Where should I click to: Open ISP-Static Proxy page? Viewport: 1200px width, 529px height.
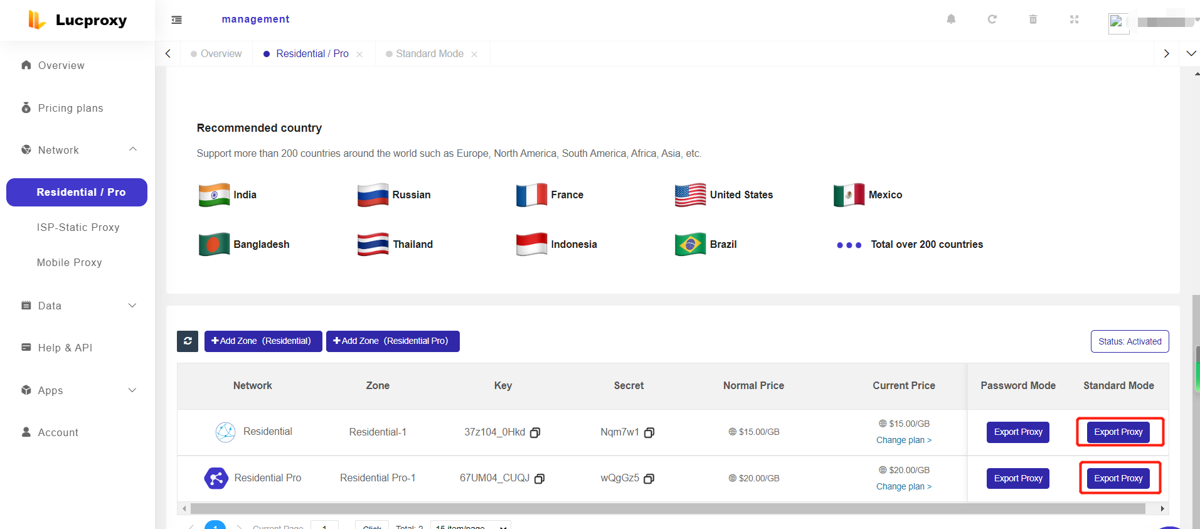tap(78, 227)
